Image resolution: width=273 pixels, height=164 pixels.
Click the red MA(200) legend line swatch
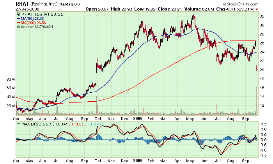(x=18, y=23)
